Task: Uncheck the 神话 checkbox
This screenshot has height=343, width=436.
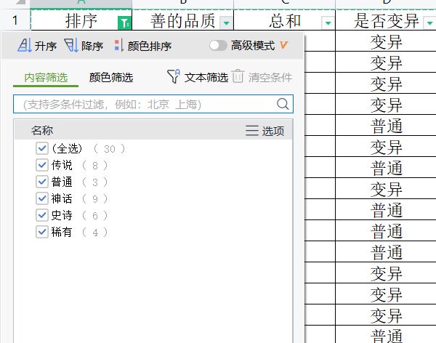Action: click(x=42, y=198)
